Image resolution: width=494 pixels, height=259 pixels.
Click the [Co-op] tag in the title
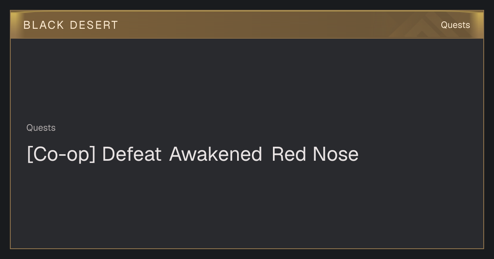(x=61, y=155)
